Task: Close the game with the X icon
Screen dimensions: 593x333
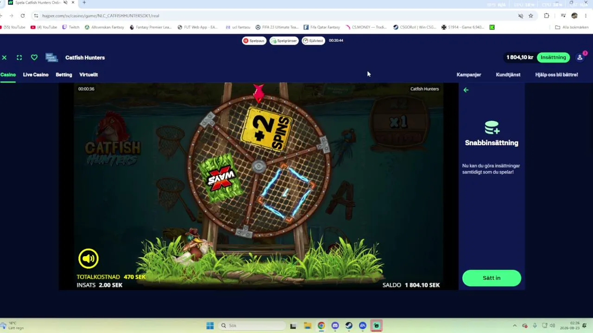Action: click(x=4, y=57)
